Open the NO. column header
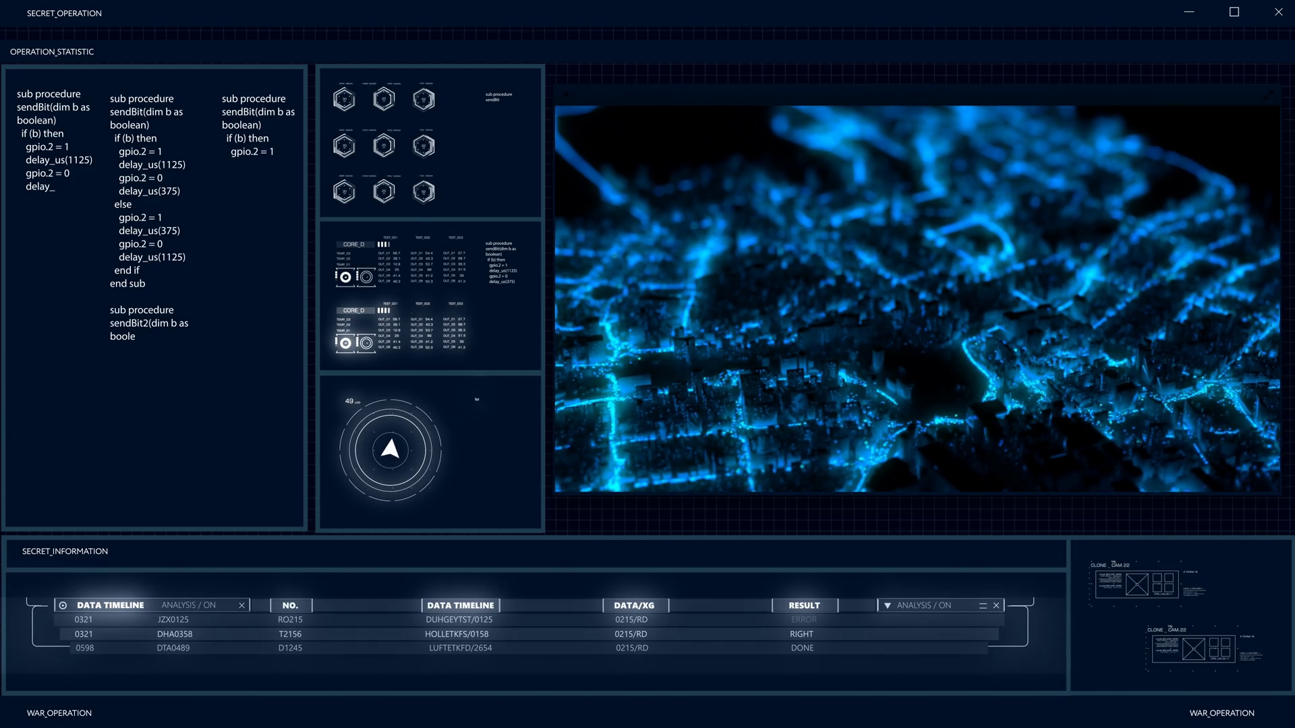Image resolution: width=1295 pixels, height=728 pixels. pos(290,605)
